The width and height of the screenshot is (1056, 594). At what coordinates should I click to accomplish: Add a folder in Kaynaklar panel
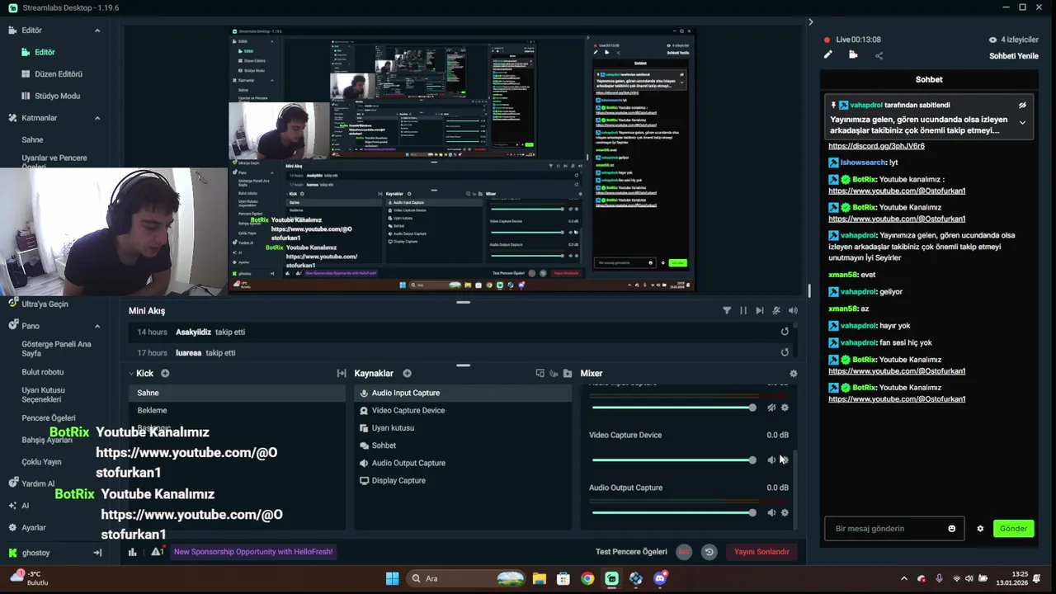[x=568, y=373]
